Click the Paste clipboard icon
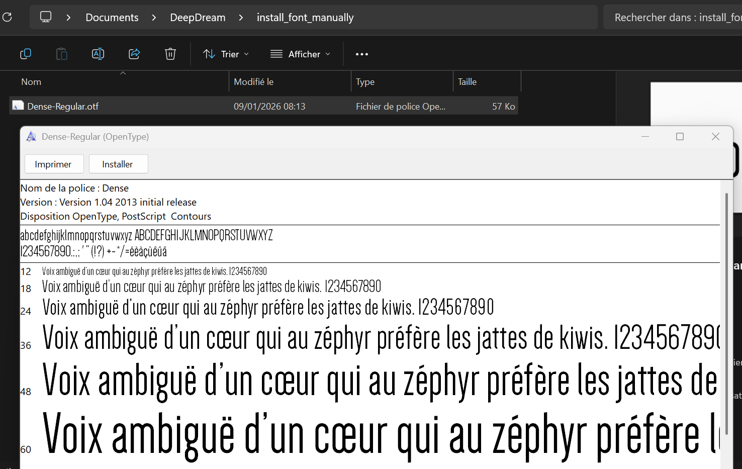Image resolution: width=742 pixels, height=469 pixels. point(62,54)
